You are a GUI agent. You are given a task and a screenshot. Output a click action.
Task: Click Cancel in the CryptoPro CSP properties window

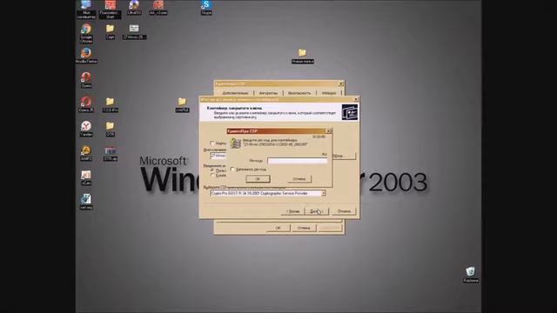click(304, 228)
